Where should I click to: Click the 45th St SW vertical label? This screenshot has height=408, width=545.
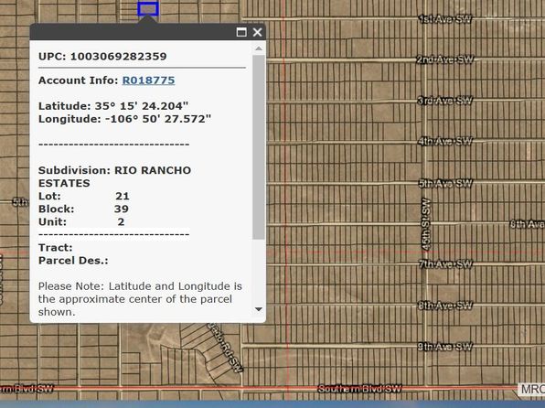pos(426,224)
